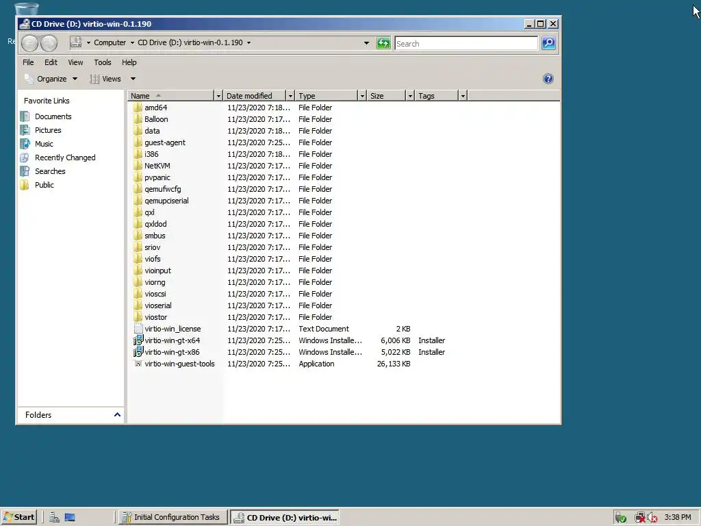Click the CD Drive (D:) taskbar button
The width and height of the screenshot is (701, 526).
click(285, 517)
